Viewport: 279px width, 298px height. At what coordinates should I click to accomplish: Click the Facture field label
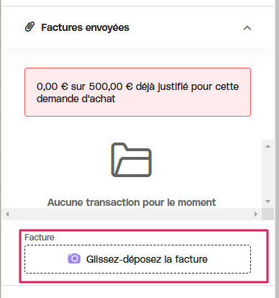[40, 238]
